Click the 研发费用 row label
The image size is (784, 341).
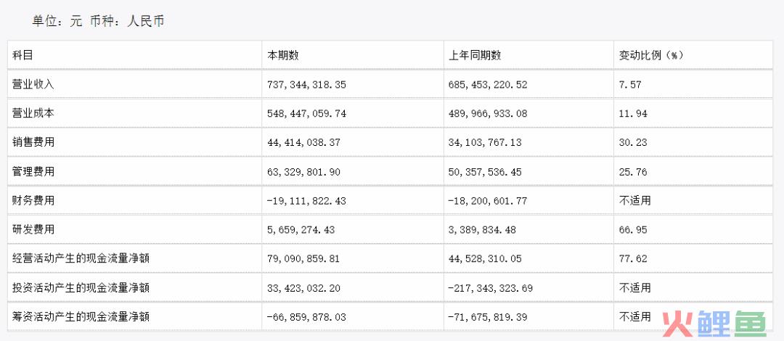[x=33, y=229]
